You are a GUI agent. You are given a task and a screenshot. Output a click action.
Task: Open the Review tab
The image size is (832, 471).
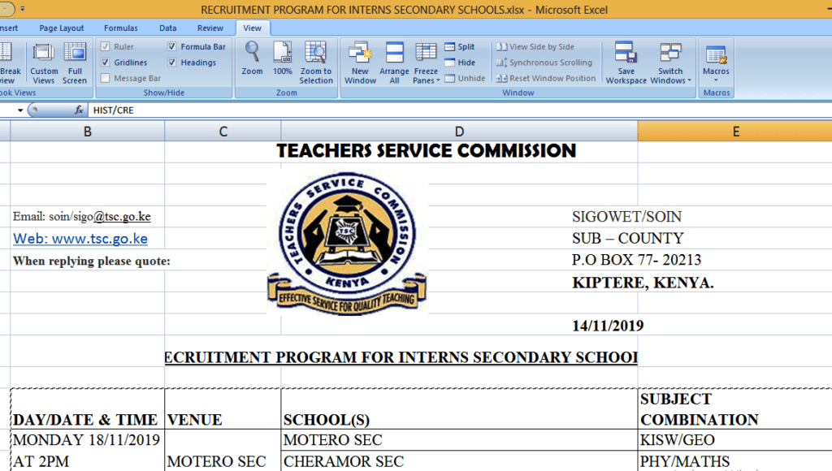210,28
